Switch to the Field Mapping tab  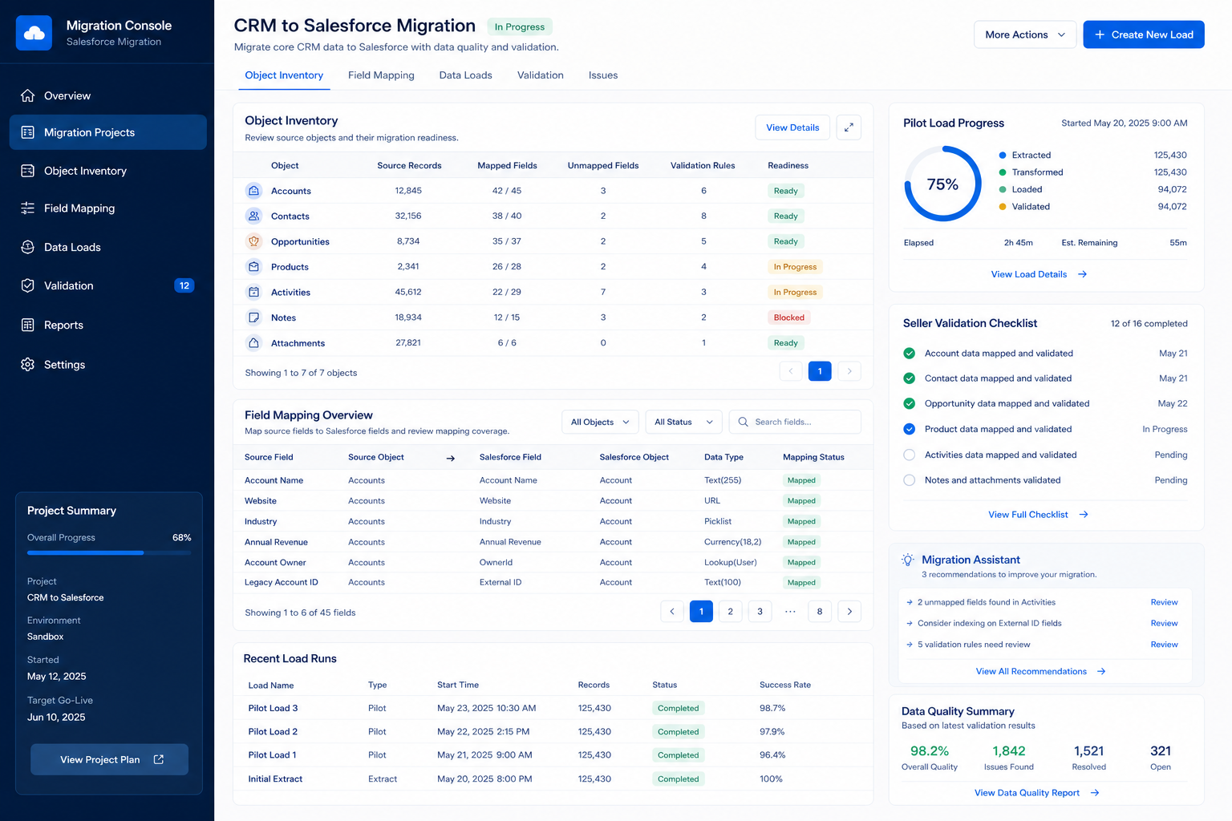381,75
